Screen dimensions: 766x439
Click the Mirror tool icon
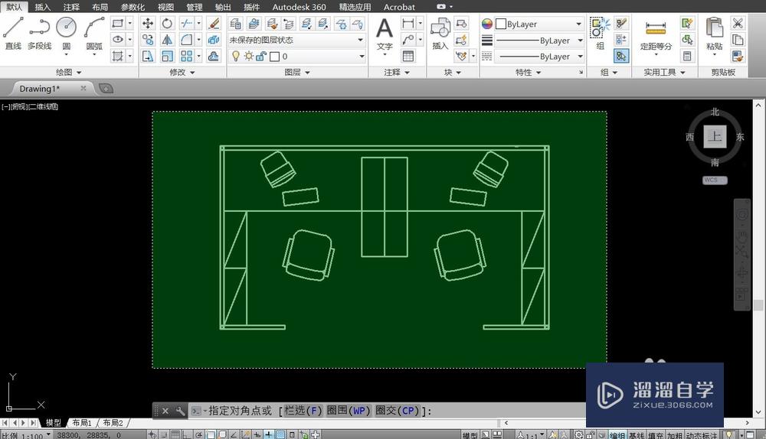(167, 40)
